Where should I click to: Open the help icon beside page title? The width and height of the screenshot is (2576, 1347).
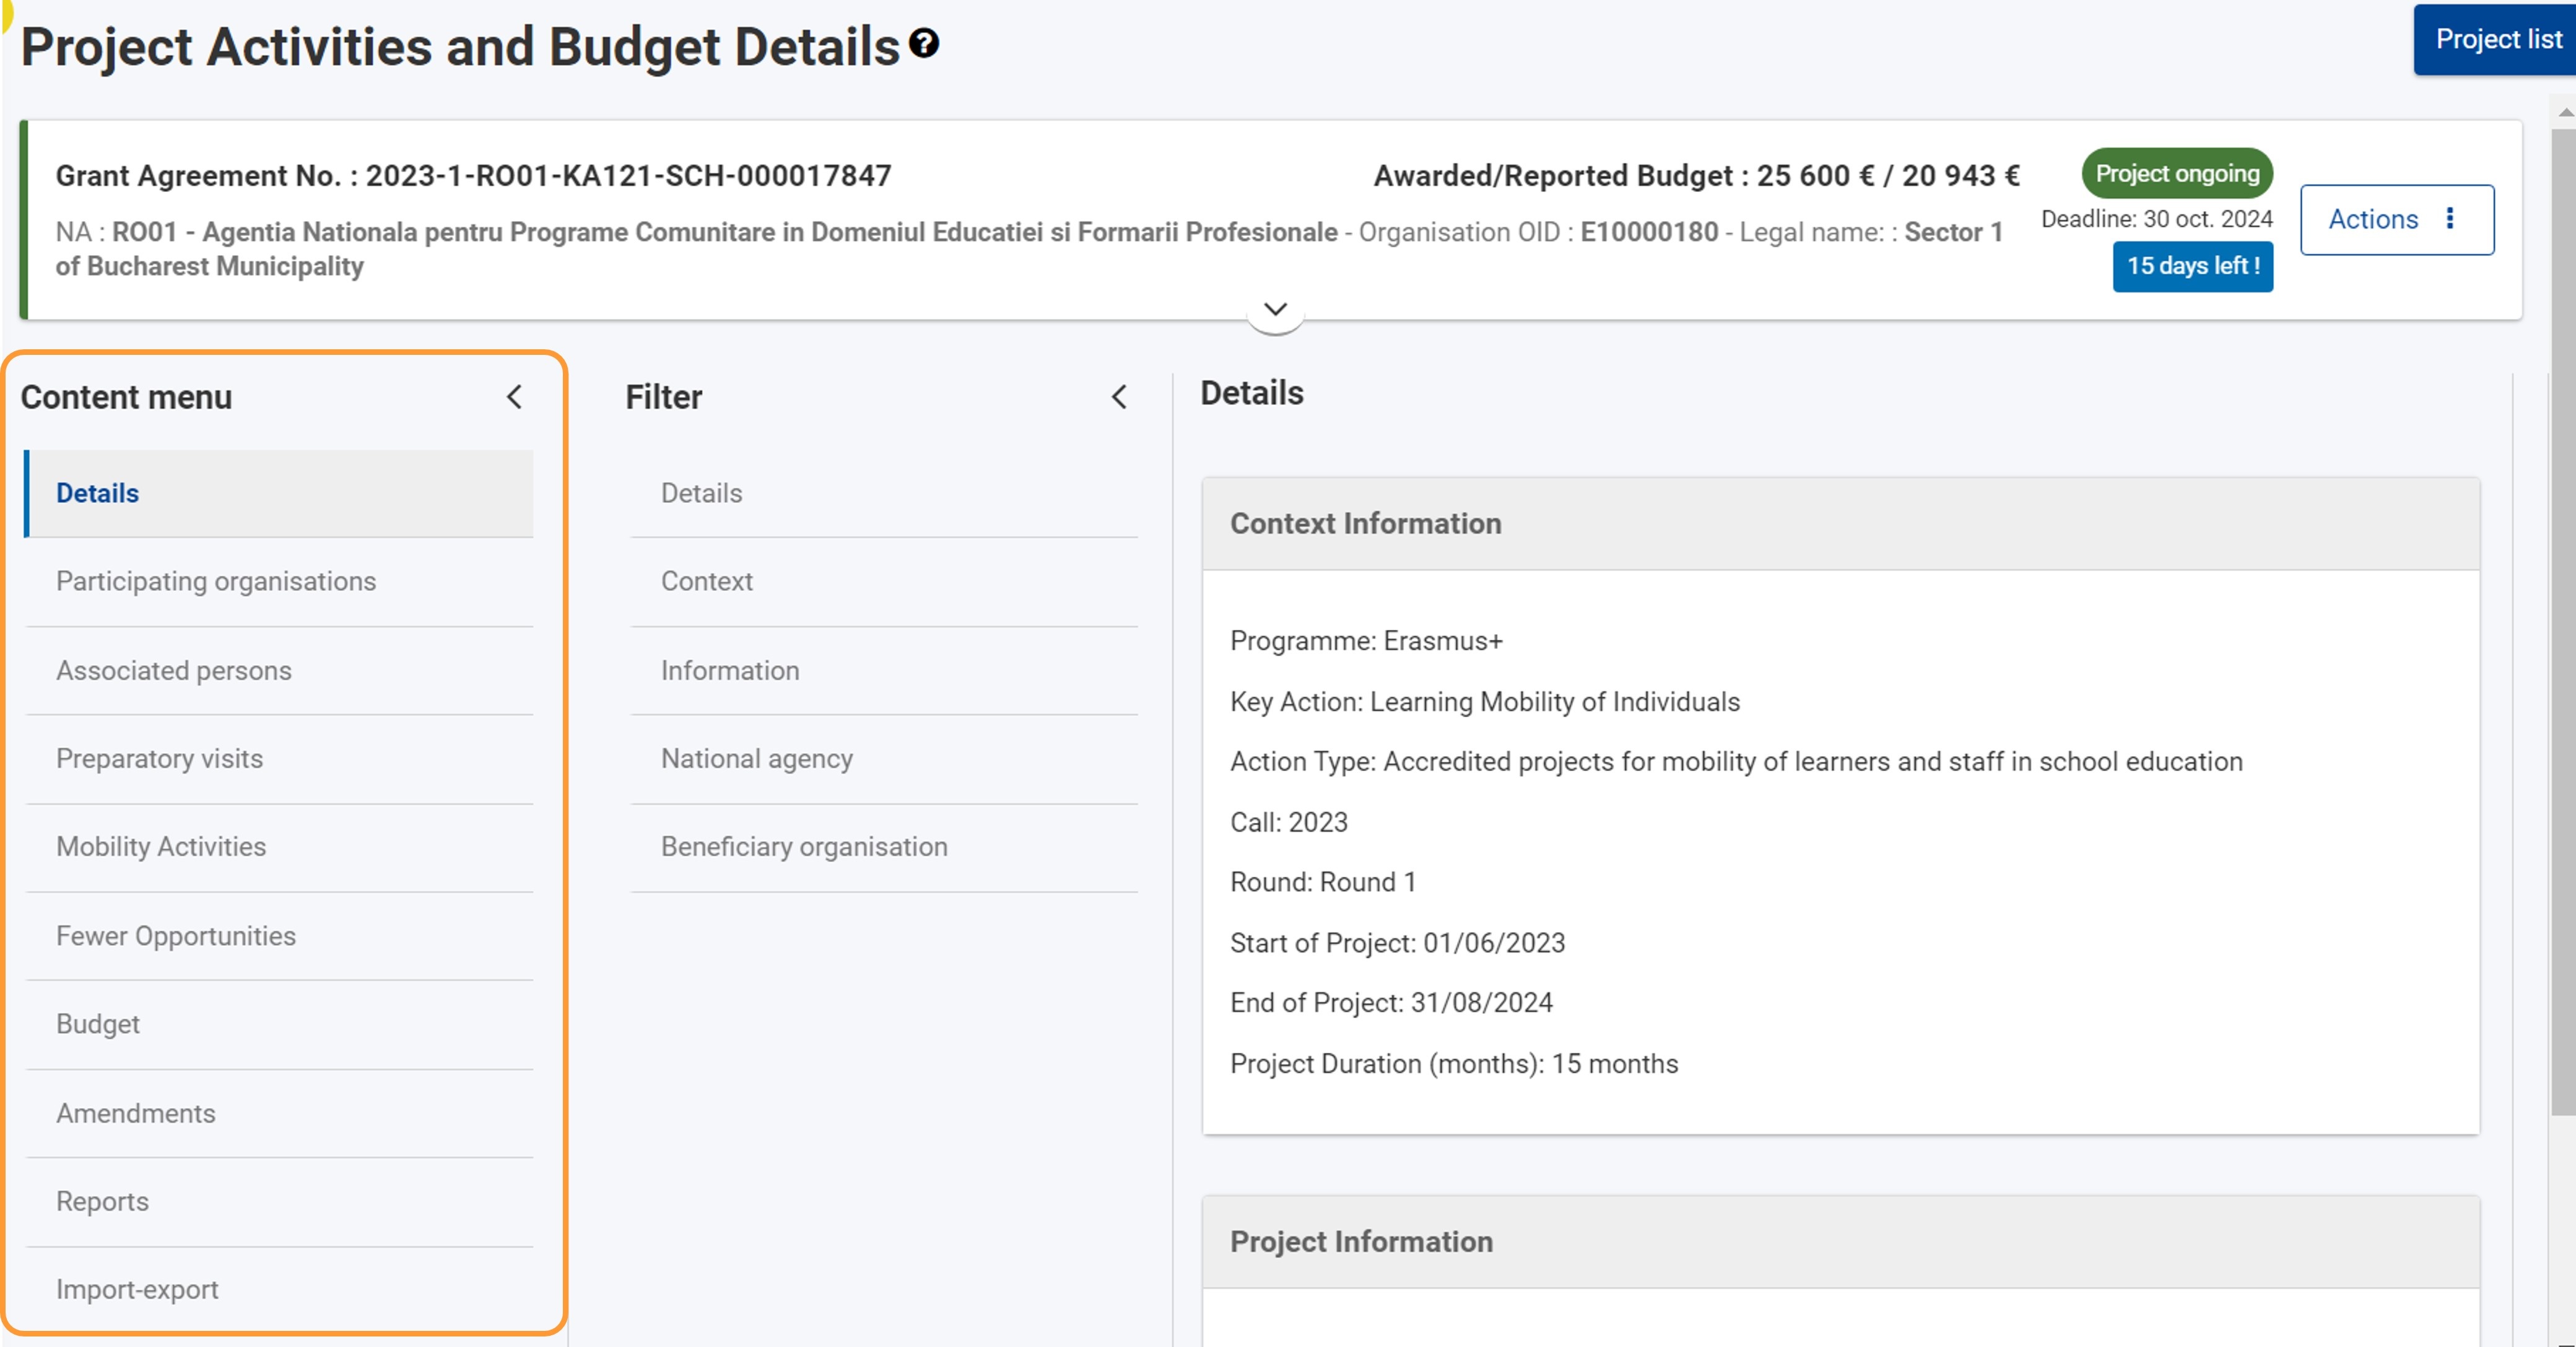[x=924, y=43]
